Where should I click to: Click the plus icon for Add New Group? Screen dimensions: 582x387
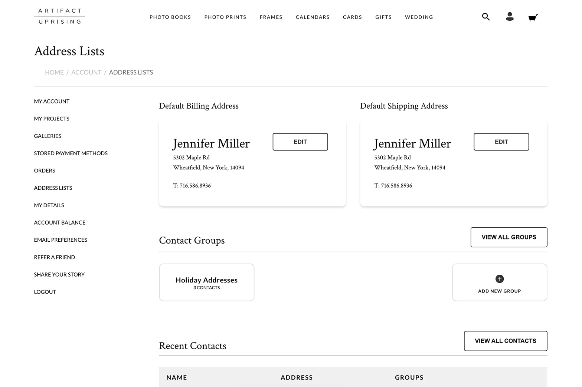(499, 279)
